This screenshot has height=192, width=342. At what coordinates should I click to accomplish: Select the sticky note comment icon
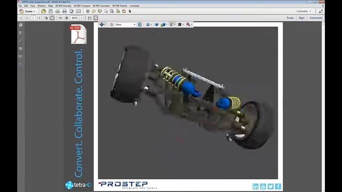tap(94, 11)
